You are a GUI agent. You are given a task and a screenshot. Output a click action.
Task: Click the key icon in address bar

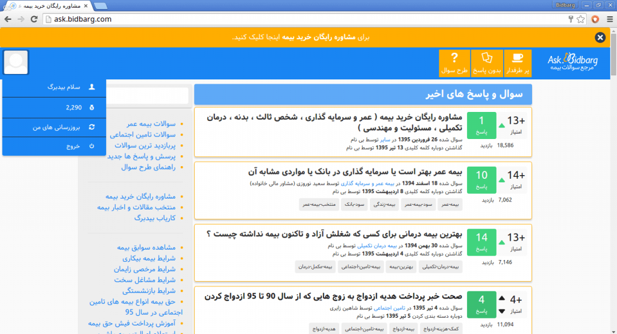coord(571,19)
